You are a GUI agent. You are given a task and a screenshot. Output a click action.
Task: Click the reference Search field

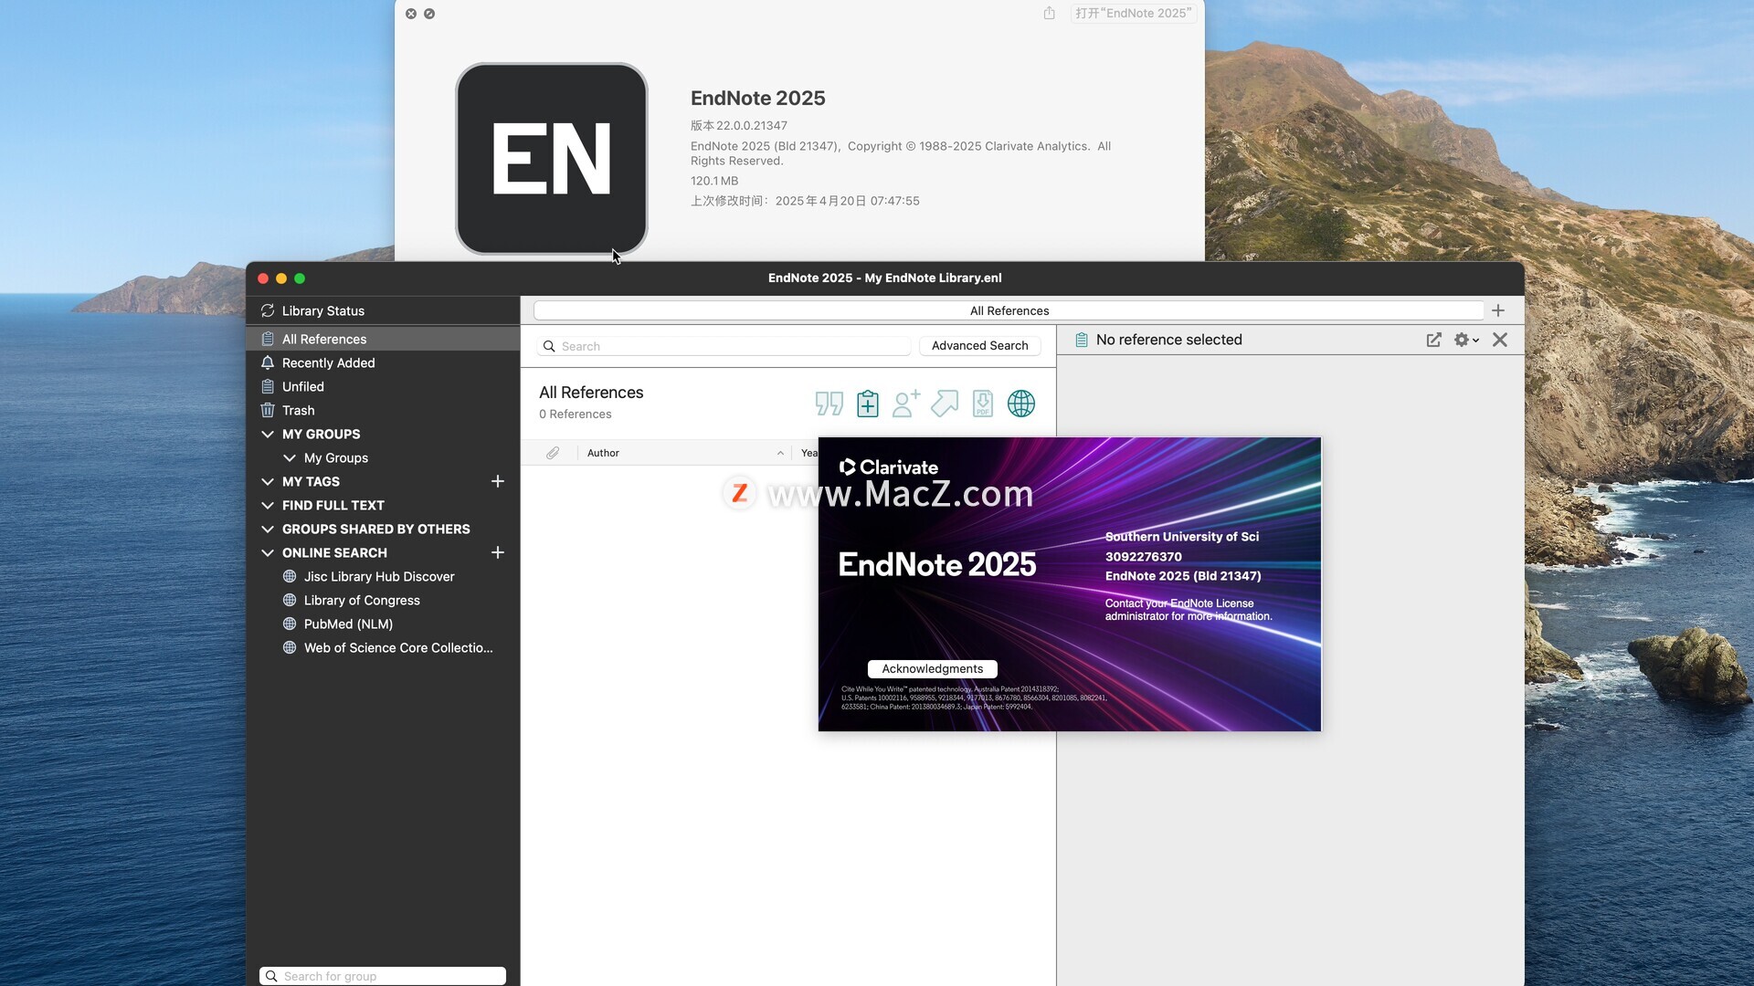click(x=724, y=346)
